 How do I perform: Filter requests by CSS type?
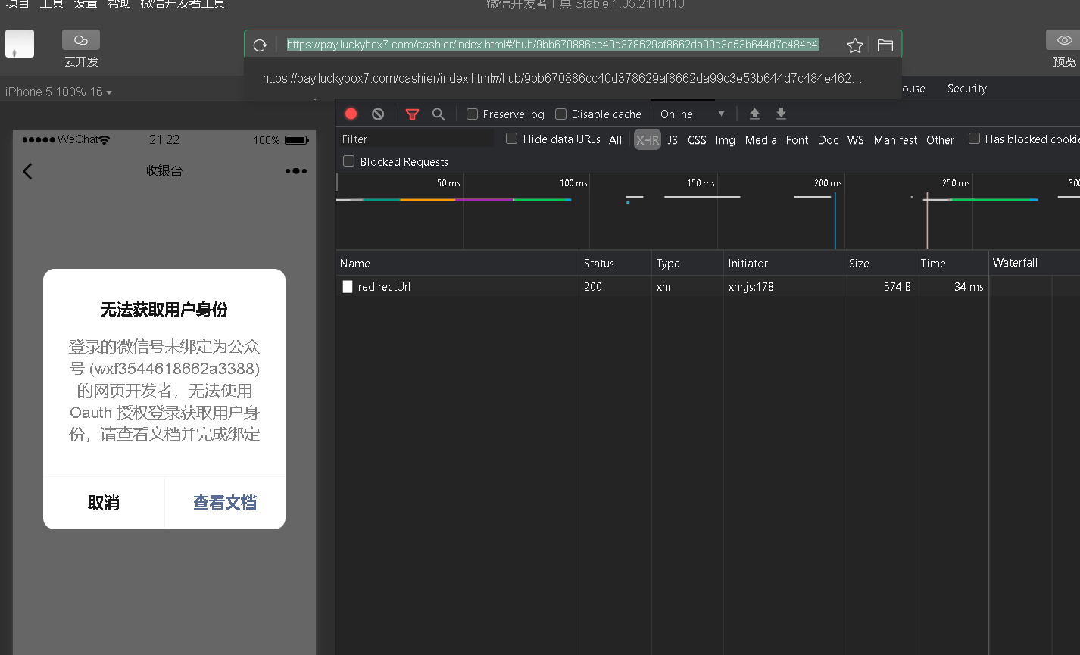coord(697,140)
